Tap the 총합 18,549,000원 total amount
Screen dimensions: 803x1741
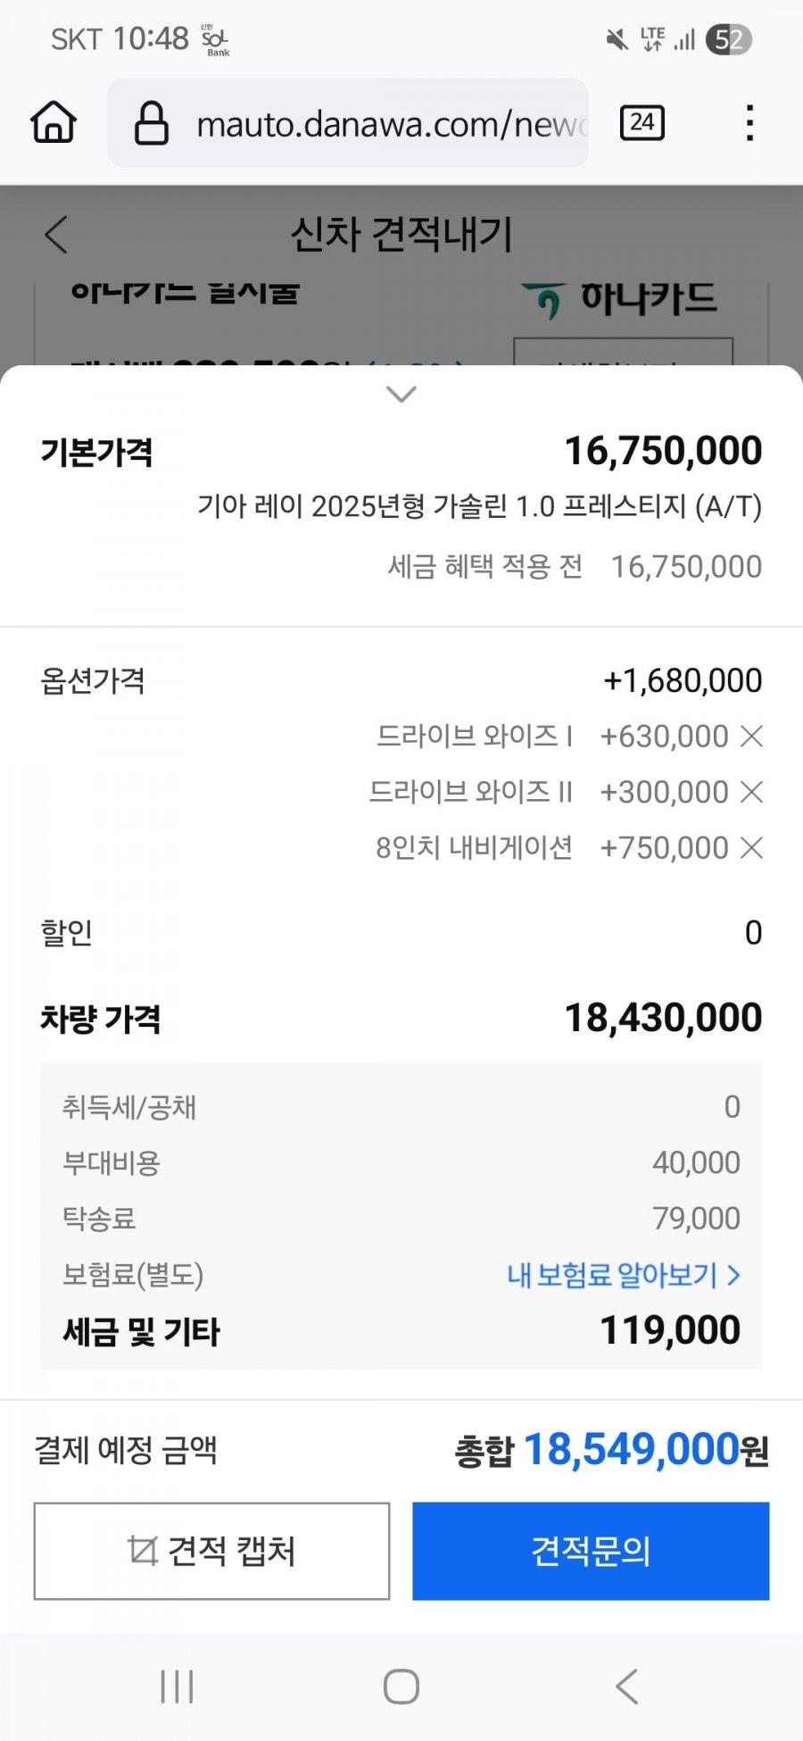[612, 1449]
